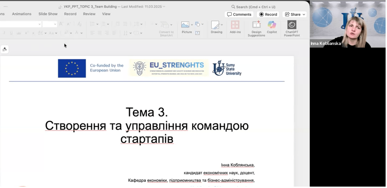The width and height of the screenshot is (387, 188).
Task: Click the Convert to SmartArt icon
Action: click(x=165, y=25)
